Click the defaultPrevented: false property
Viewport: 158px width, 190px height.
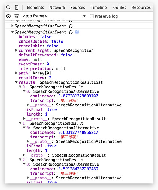click(45, 55)
